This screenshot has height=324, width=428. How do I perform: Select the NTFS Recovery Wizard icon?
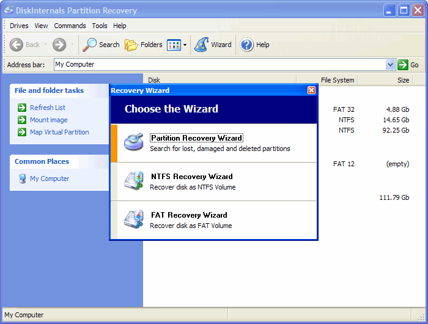click(133, 181)
